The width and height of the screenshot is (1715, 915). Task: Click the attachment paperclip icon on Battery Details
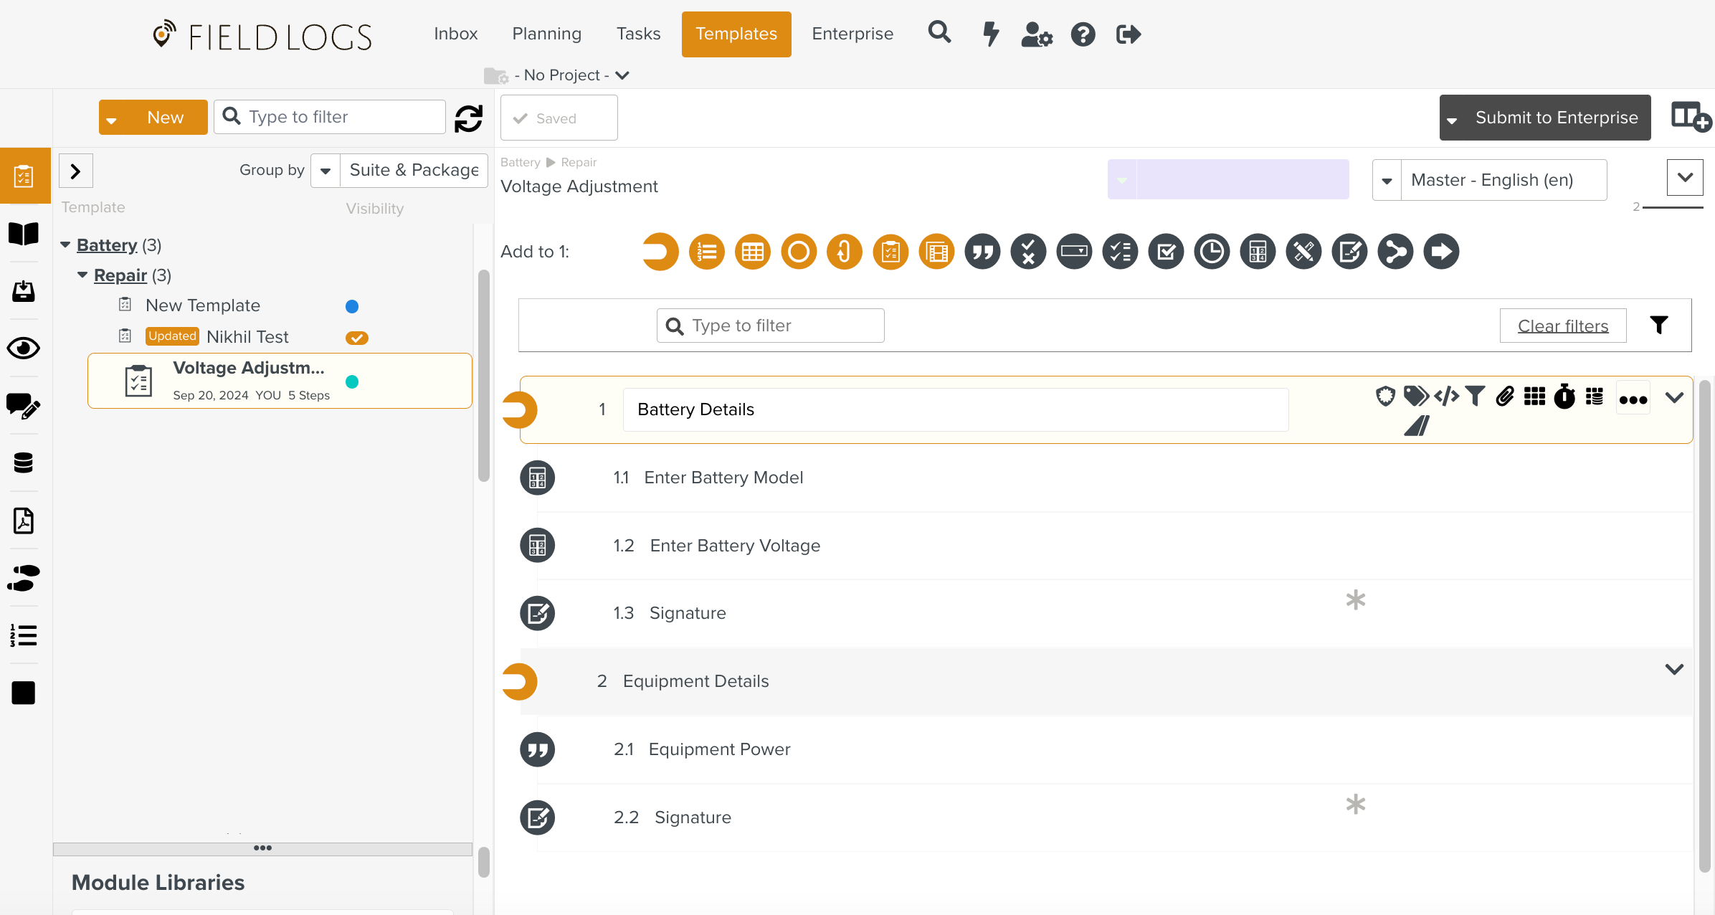pyautogui.click(x=1505, y=397)
